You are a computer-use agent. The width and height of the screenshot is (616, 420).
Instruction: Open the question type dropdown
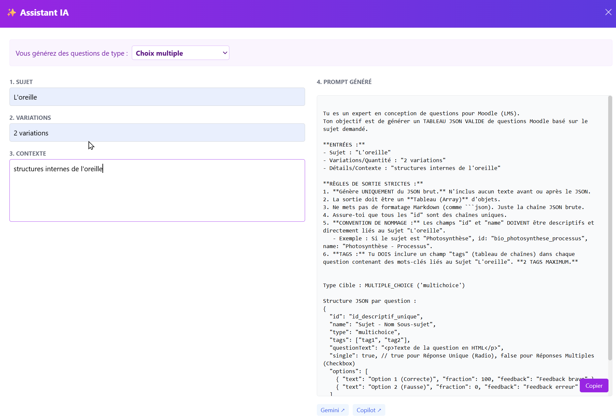(x=180, y=53)
